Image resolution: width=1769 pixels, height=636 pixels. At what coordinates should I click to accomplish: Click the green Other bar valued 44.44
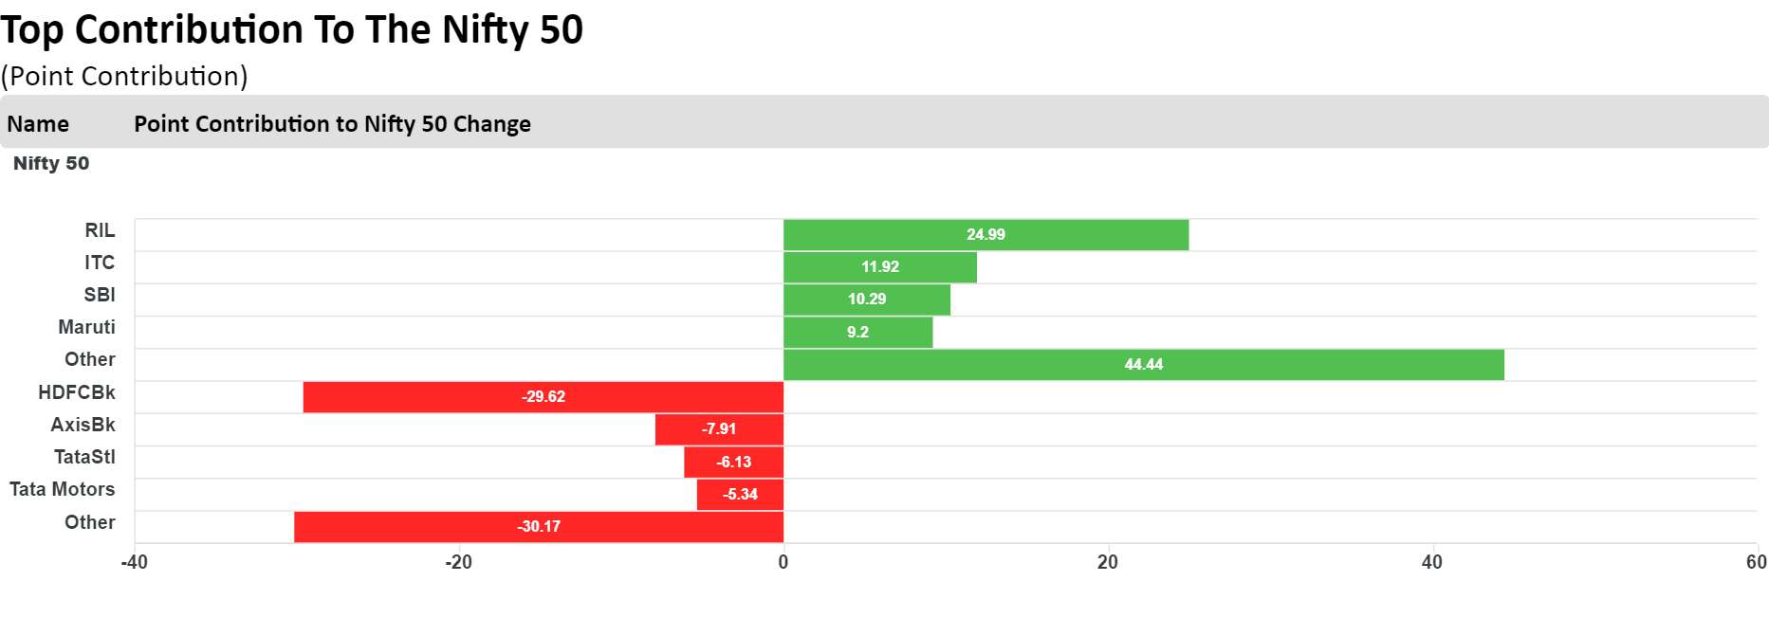click(1143, 365)
